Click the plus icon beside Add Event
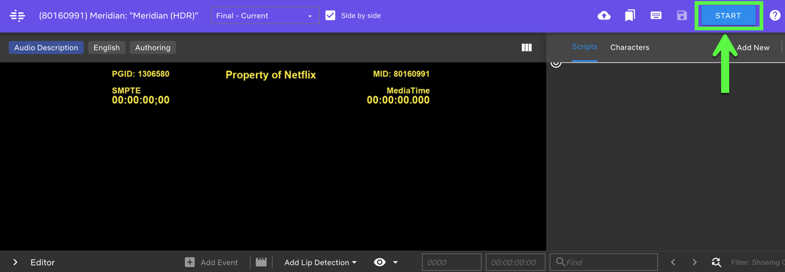Screen dimensions: 785x272 pos(189,262)
